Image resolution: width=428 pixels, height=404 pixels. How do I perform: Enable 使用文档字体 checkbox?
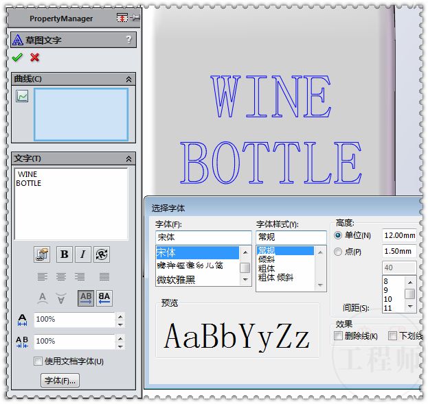tap(38, 361)
